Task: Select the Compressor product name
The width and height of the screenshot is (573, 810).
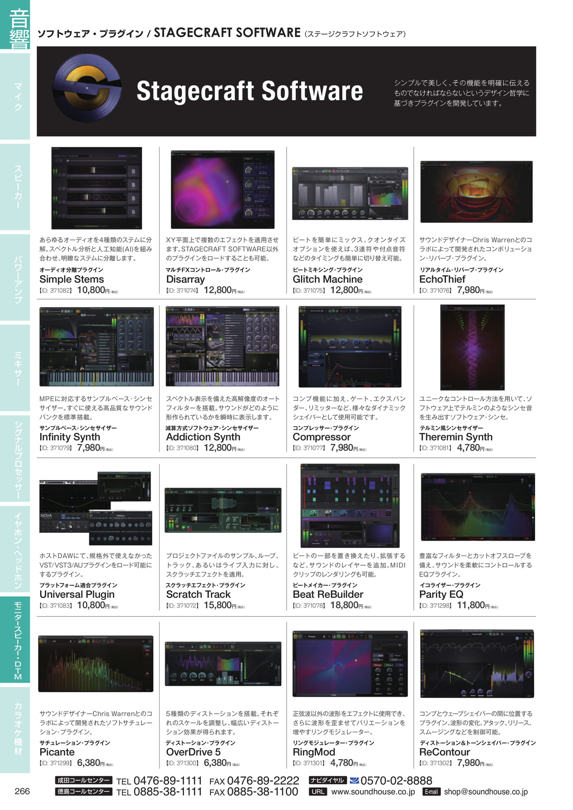Action: [x=322, y=437]
